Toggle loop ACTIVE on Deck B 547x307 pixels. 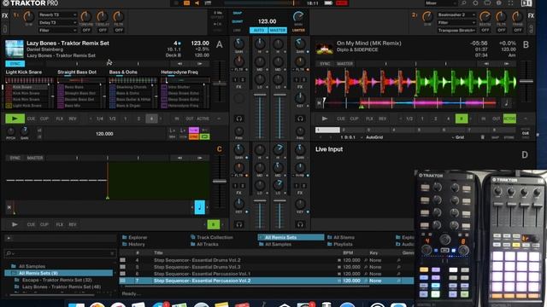509,119
